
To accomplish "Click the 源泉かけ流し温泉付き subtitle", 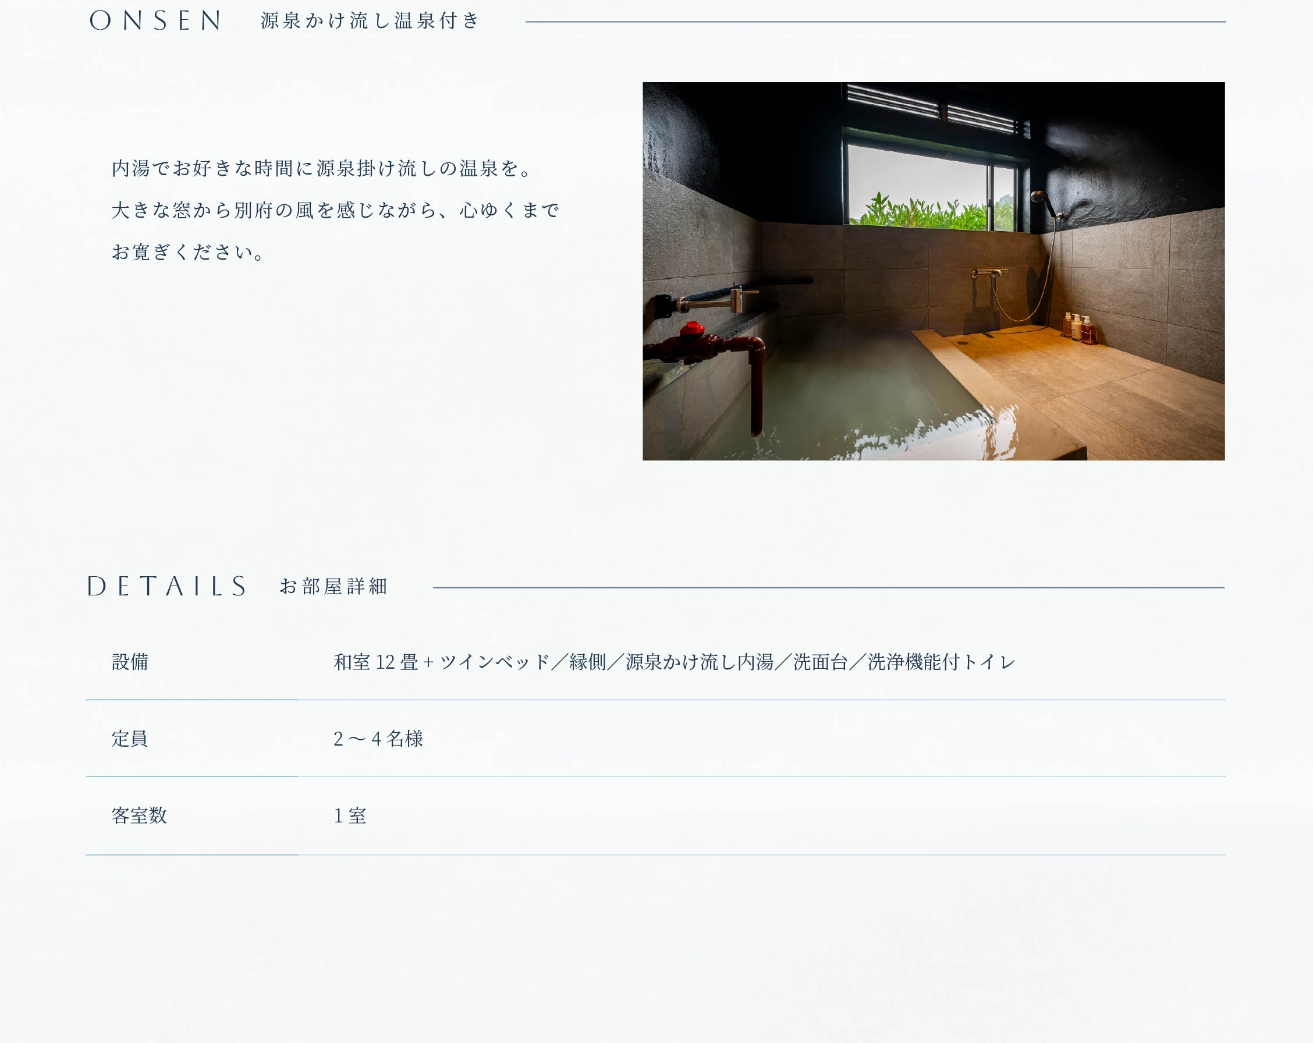I will click(370, 21).
